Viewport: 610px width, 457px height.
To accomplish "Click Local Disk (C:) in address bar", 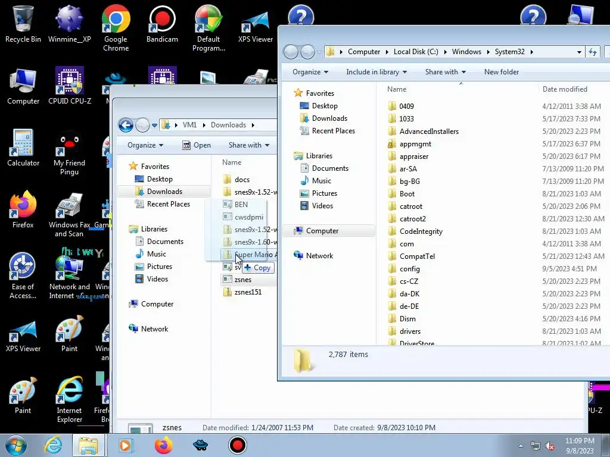I will (415, 52).
